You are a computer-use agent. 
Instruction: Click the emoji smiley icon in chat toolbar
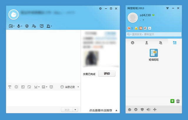16,87
